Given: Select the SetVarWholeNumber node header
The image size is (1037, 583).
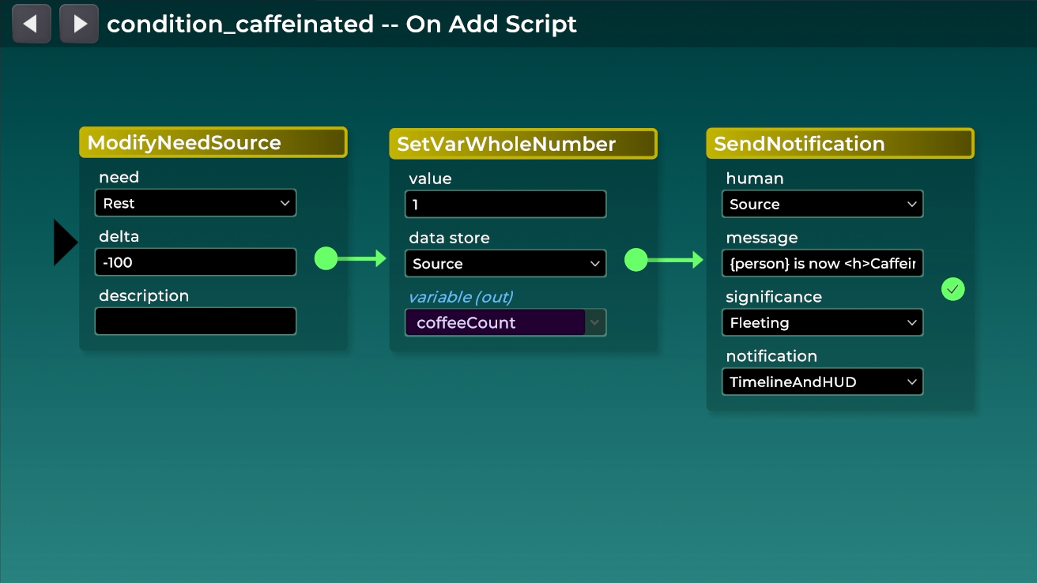Looking at the screenshot, I should [x=523, y=144].
